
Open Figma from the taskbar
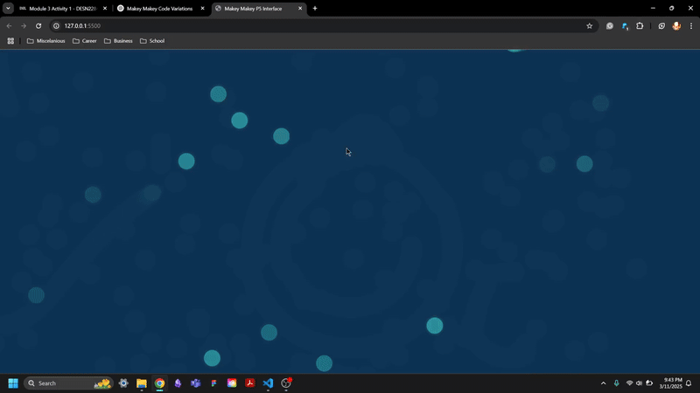213,383
